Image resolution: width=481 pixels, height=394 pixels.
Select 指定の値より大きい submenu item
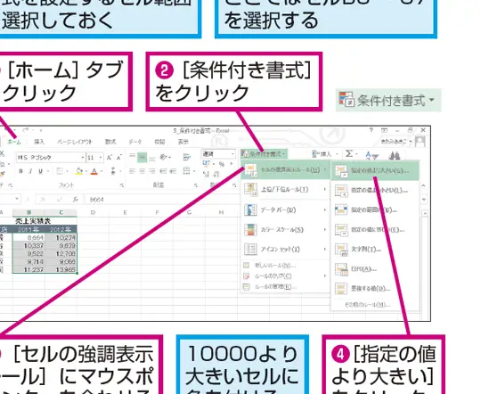[x=375, y=170]
